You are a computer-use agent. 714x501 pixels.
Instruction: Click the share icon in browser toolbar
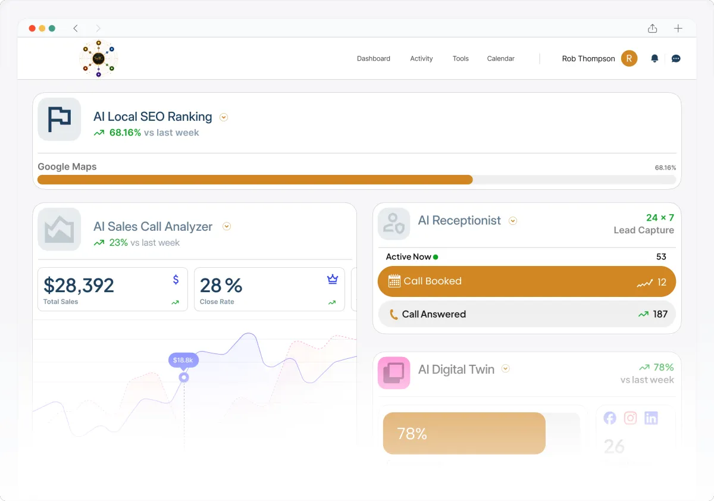point(652,29)
